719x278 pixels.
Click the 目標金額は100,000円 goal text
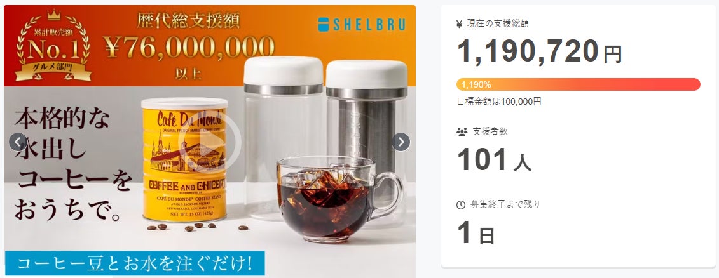[499, 102]
